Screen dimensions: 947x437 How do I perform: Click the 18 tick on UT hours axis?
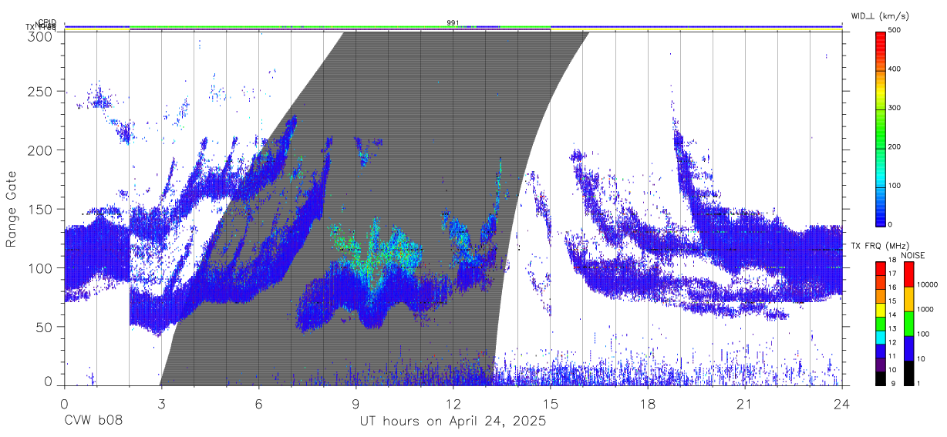coord(648,405)
